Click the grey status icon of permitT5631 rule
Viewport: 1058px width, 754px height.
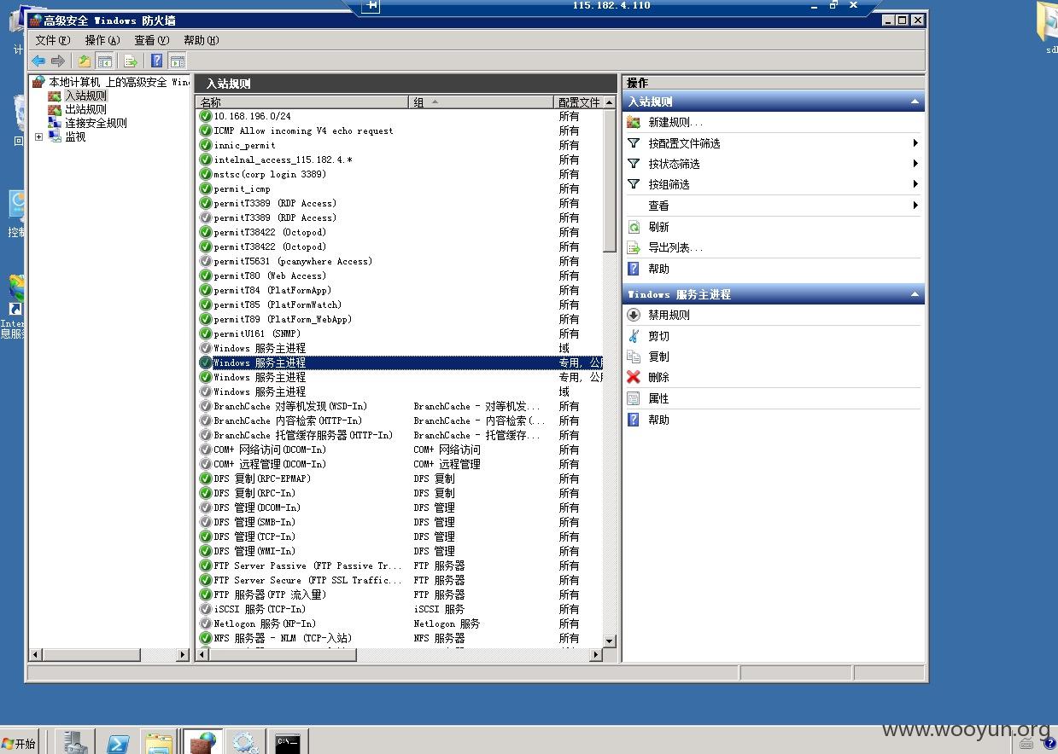[205, 261]
